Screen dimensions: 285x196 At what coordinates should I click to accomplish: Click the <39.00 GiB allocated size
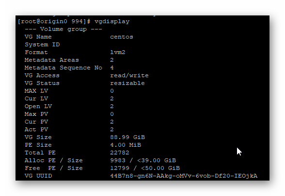point(157,160)
